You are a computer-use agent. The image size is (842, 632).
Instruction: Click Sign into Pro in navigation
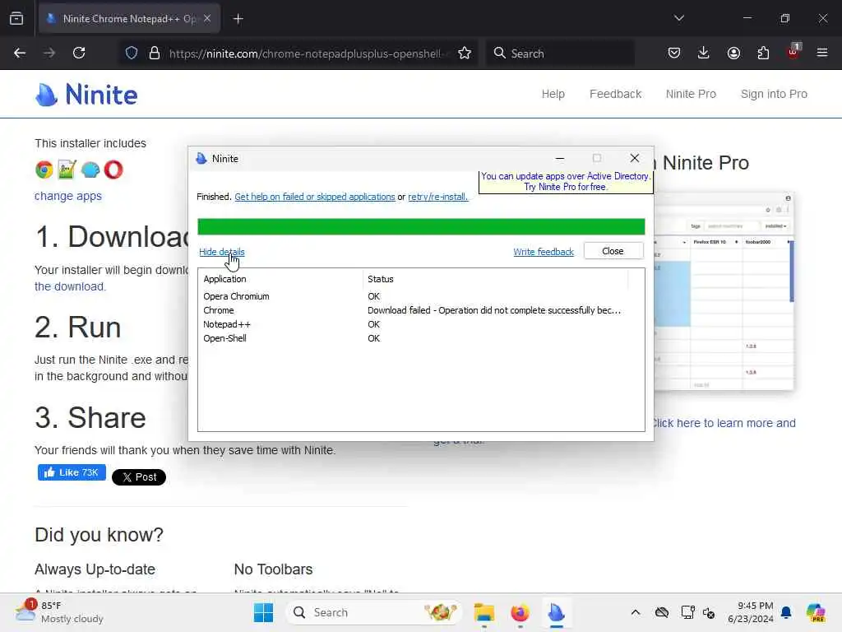coord(774,94)
